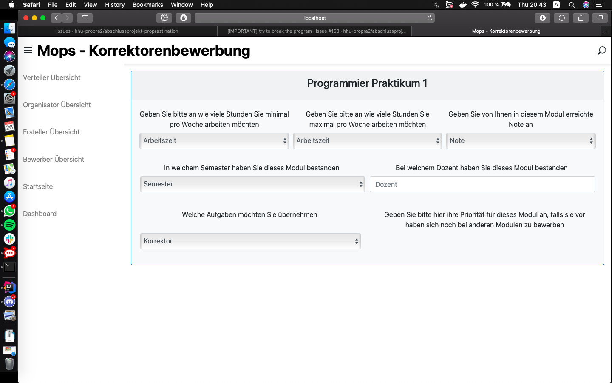The image size is (612, 383).
Task: Open Finder from the dock
Action: [9, 29]
